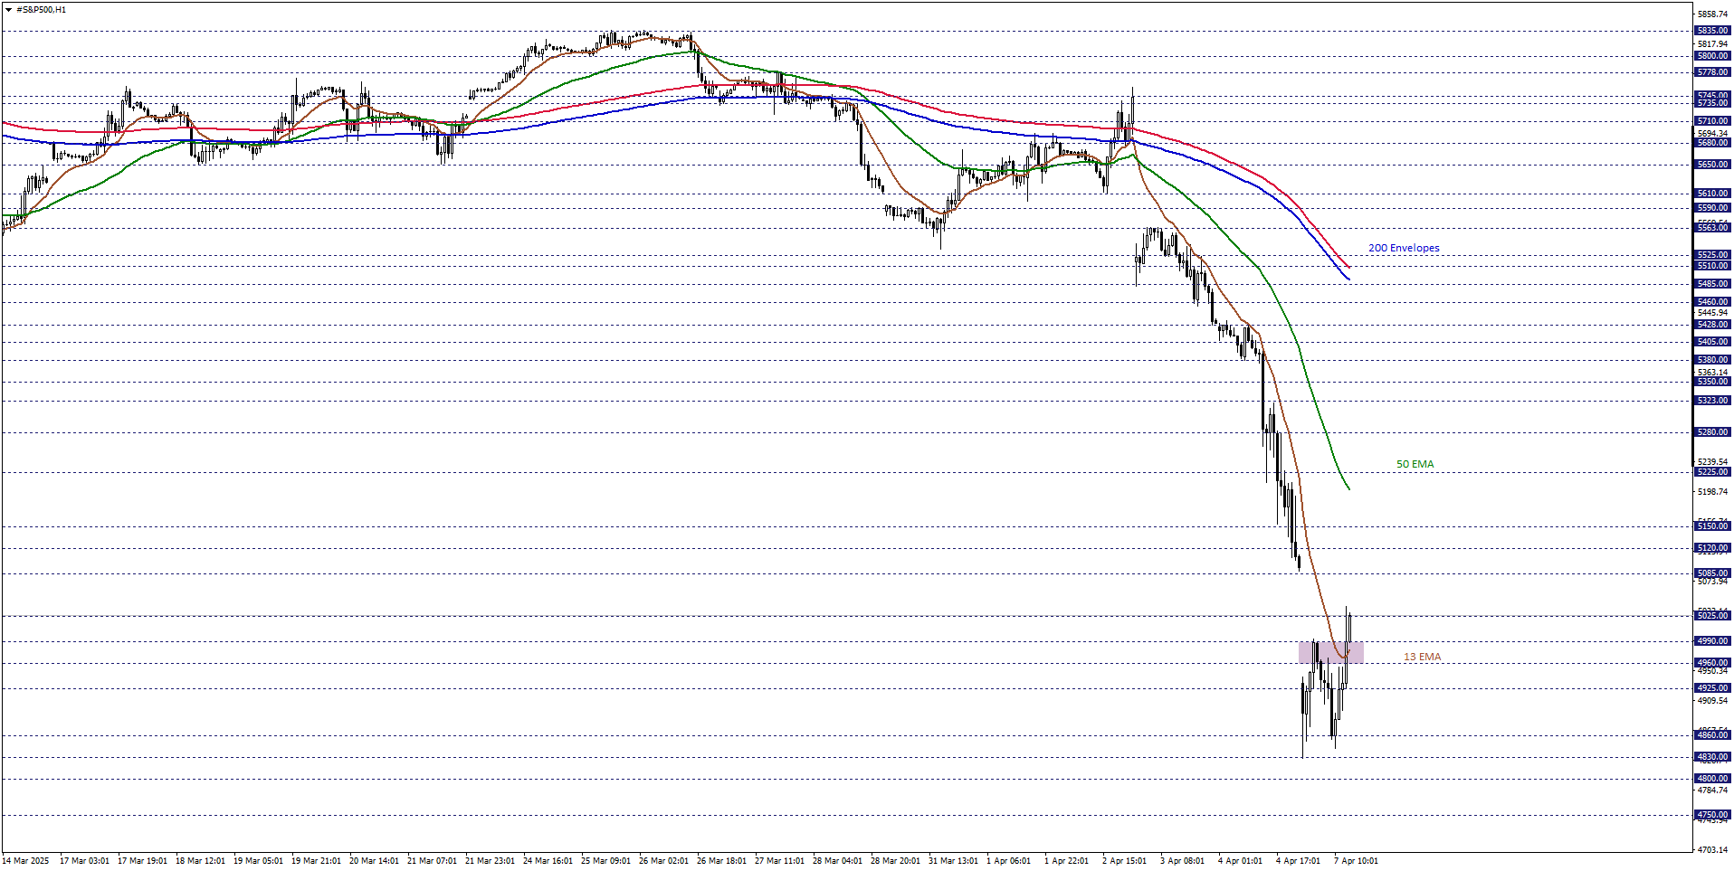Click the 3 Apr 08:01 time label

(1182, 861)
